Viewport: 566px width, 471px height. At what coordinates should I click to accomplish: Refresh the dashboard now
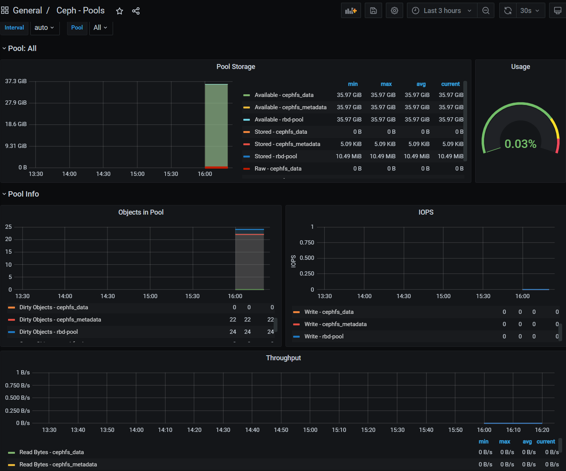coord(508,11)
